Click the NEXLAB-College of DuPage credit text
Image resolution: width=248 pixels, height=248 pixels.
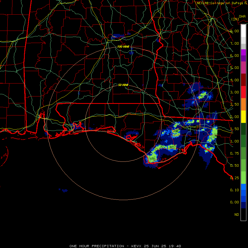click(x=222, y=3)
